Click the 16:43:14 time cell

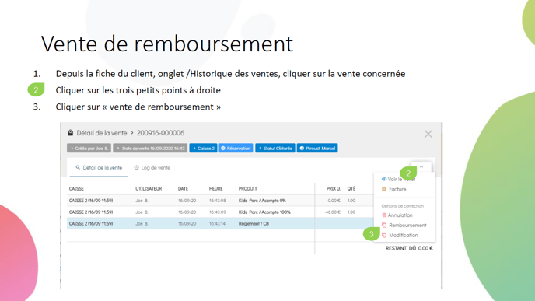pyautogui.click(x=218, y=223)
